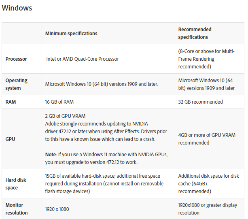The width and height of the screenshot is (248, 219).
Task: Click the bold Note label in GPU cell
Action: (x=51, y=155)
